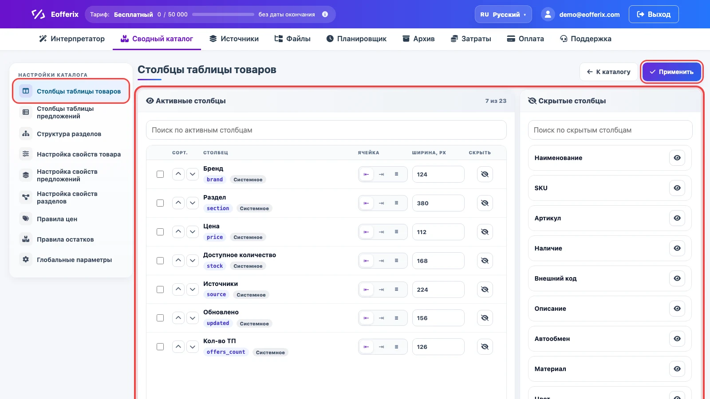Open the Планировщик tab
Image resolution: width=710 pixels, height=399 pixels.
[x=356, y=39]
